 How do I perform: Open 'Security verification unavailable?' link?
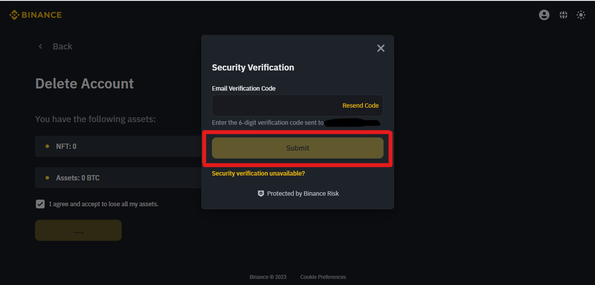258,173
